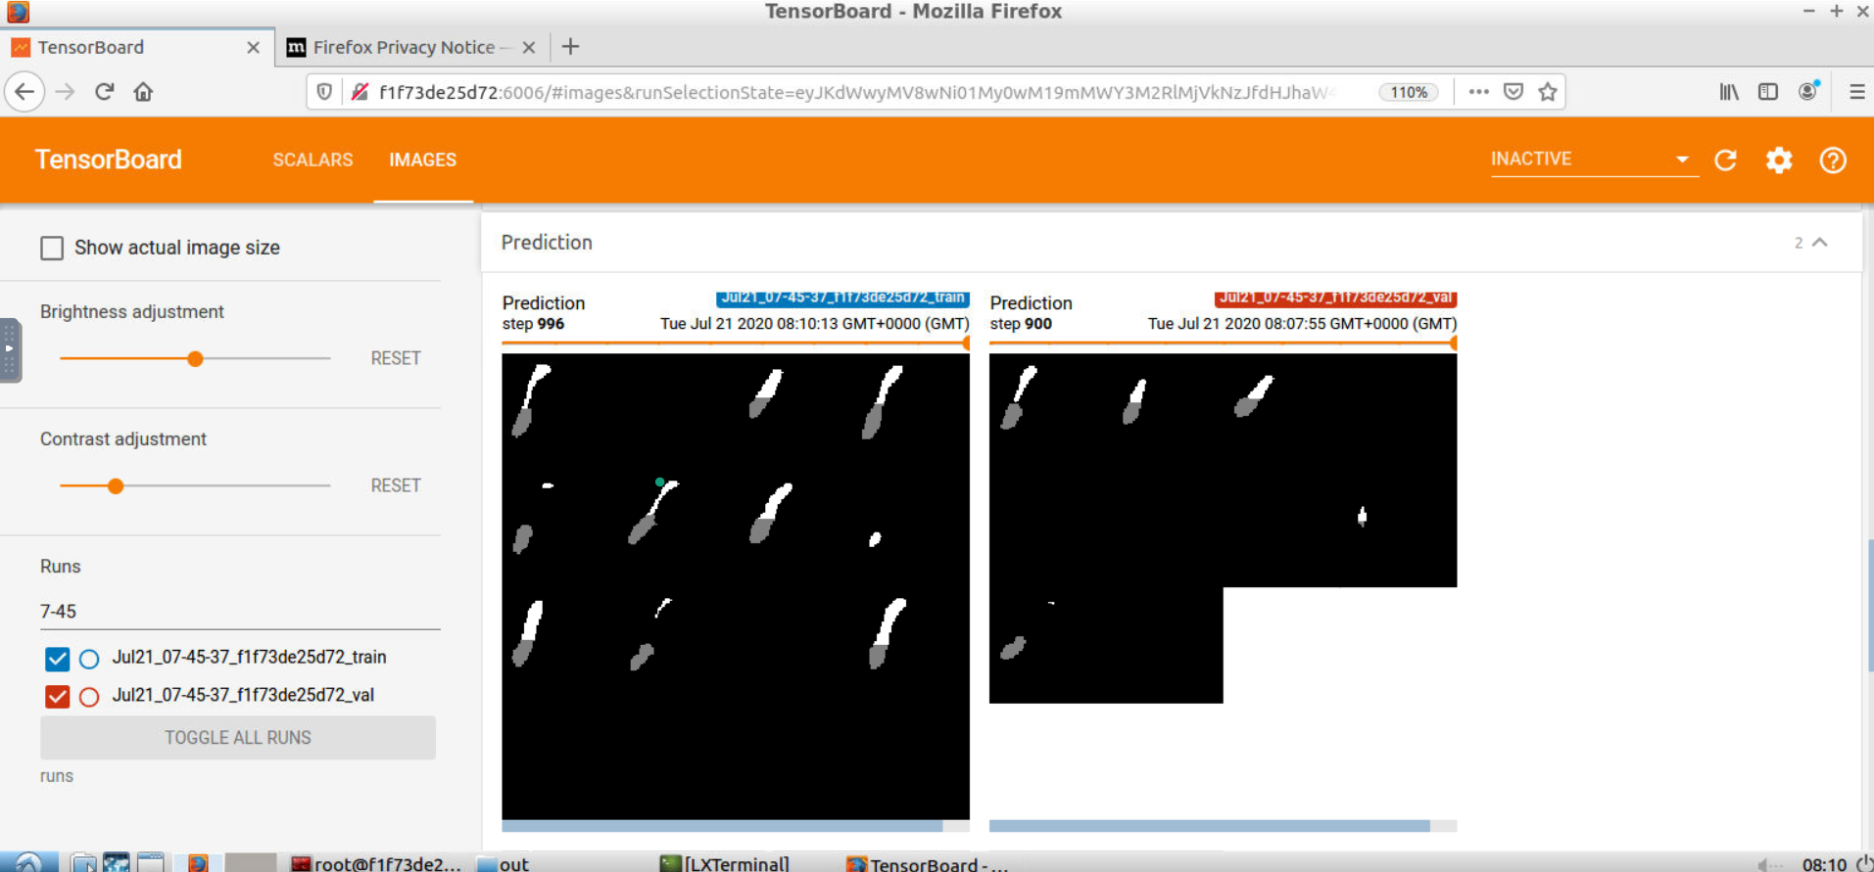Image resolution: width=1874 pixels, height=872 pixels.
Task: Reload TensorBoard data
Action: click(1726, 161)
